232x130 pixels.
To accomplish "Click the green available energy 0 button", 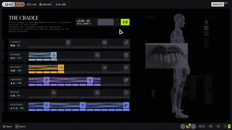I will pos(125,22).
